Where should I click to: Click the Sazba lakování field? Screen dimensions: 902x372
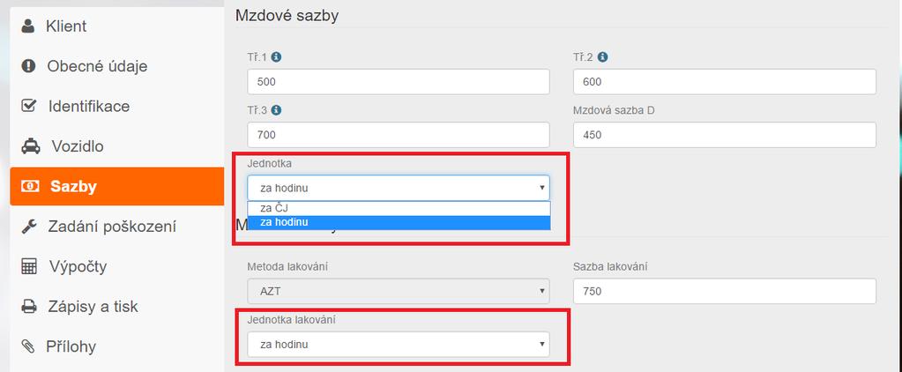[725, 292]
